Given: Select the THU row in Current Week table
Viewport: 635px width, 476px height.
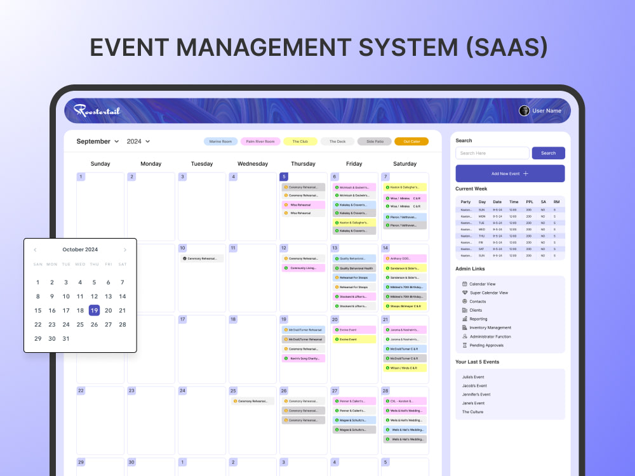Looking at the screenshot, I should [x=510, y=236].
